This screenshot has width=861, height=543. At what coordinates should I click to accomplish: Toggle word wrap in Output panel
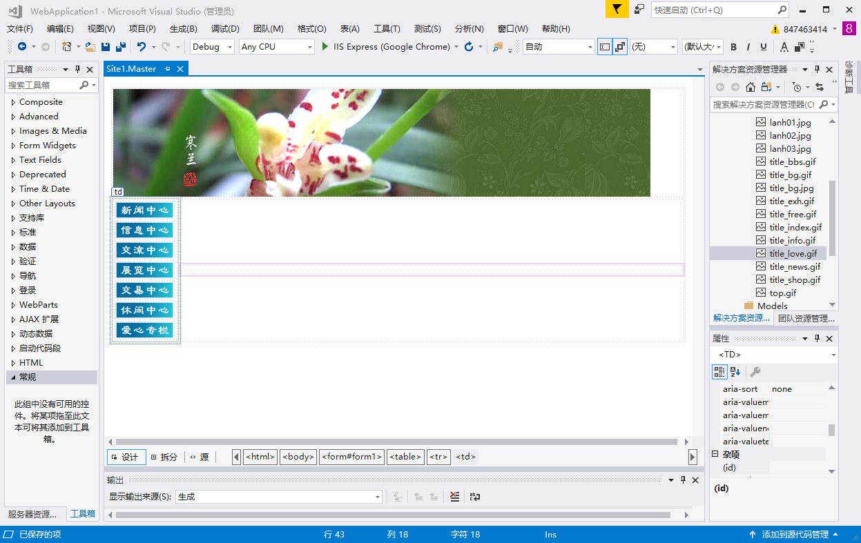474,497
